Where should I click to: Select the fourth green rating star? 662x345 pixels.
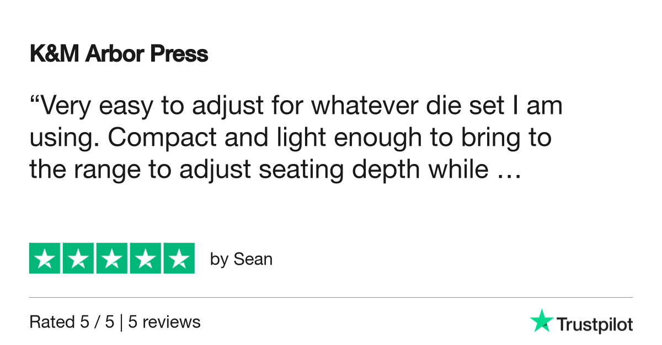coord(146,258)
